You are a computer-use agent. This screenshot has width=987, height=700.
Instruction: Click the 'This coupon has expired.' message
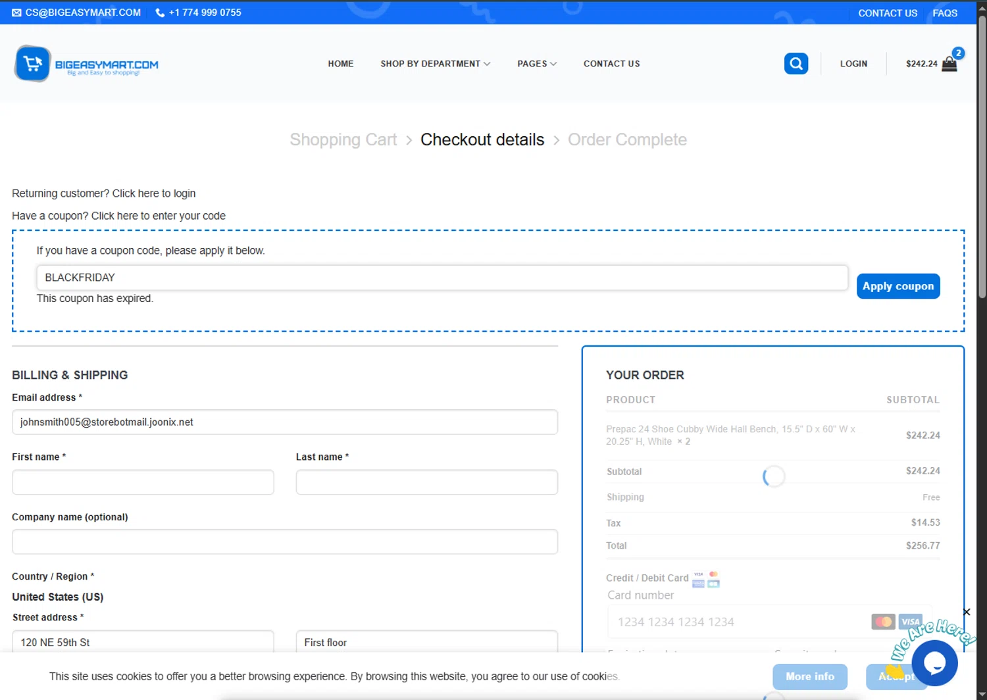click(95, 299)
